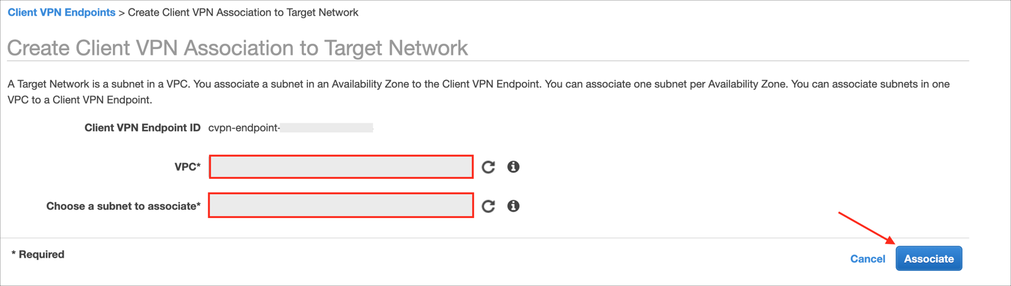This screenshot has height=286, width=1011.
Task: Click the page heading title
Action: (x=237, y=48)
